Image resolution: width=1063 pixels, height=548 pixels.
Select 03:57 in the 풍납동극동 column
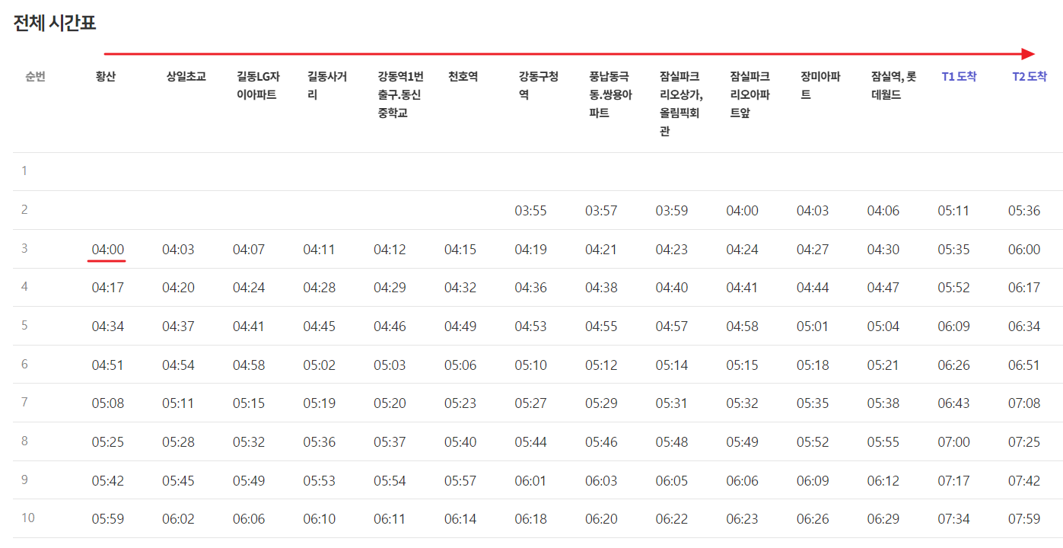click(x=601, y=211)
